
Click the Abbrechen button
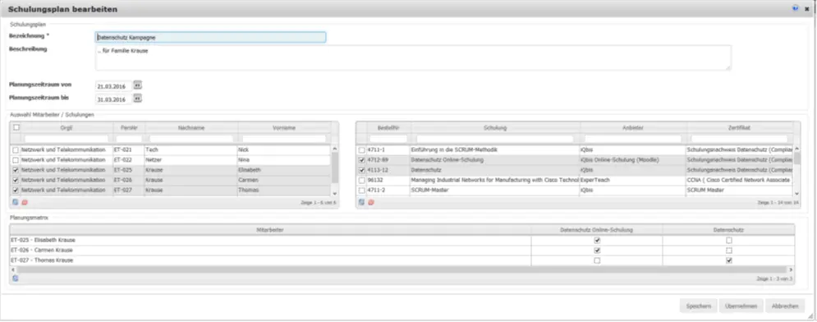point(785,306)
